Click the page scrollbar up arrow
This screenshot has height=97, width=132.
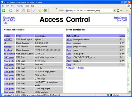[130, 15]
